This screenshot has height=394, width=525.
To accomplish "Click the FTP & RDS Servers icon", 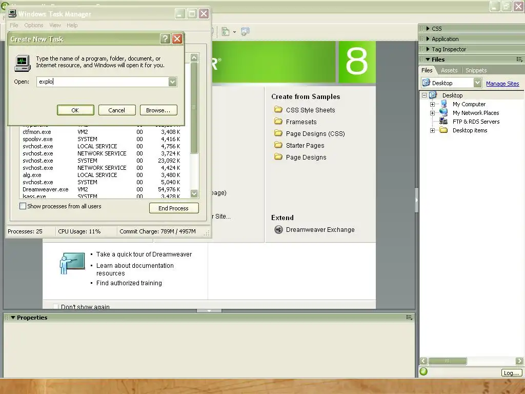I will 443,121.
